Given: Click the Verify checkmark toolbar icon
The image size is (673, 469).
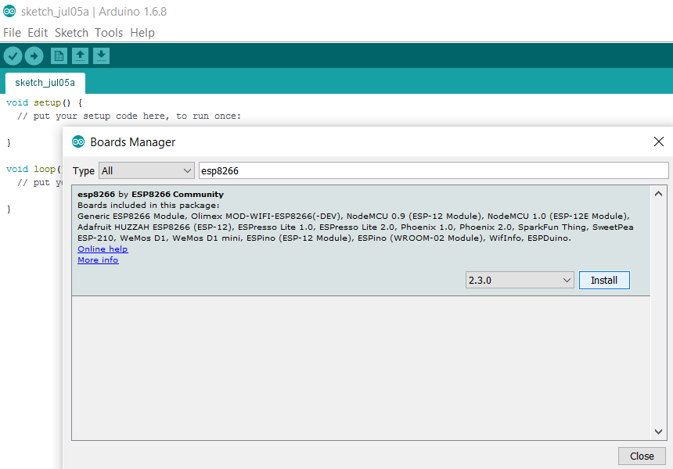Looking at the screenshot, I should click(x=13, y=56).
